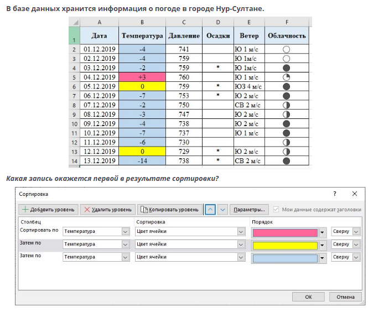
Task: Select the yellow color swatch in order
Action: point(285,245)
